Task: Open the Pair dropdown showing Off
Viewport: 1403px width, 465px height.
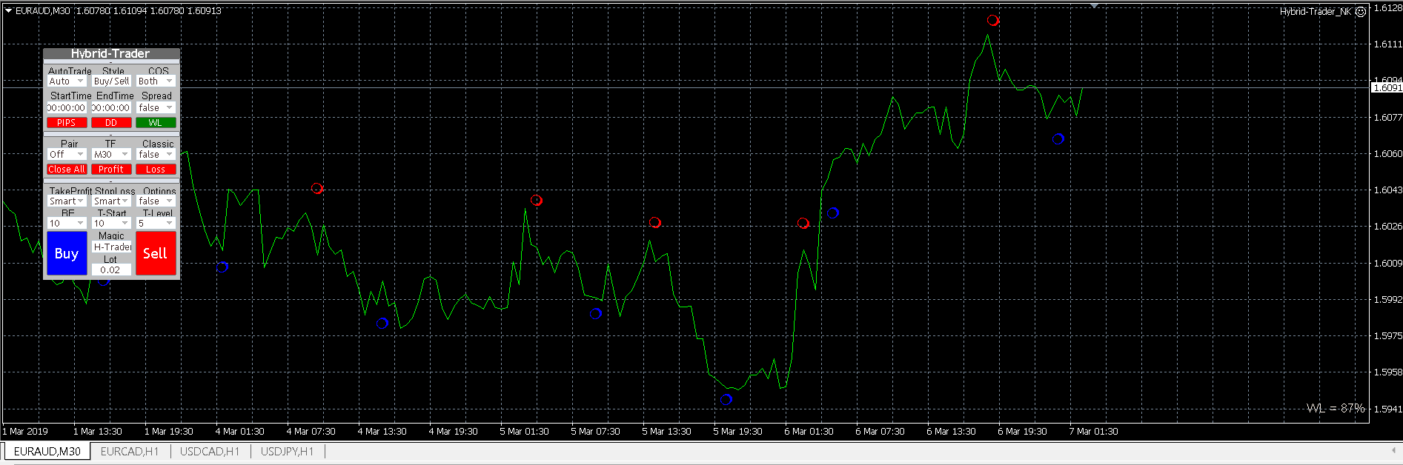Action: tap(67, 155)
